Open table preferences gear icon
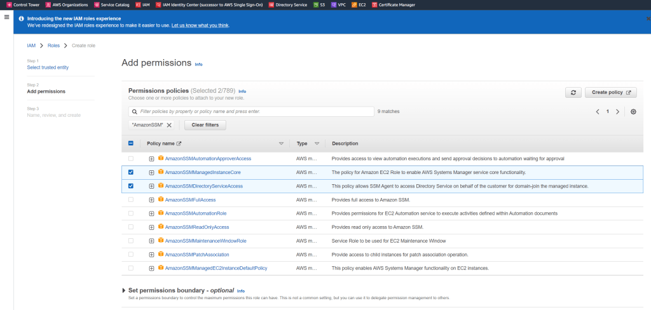Viewport: 651px width, 310px height. coord(633,112)
